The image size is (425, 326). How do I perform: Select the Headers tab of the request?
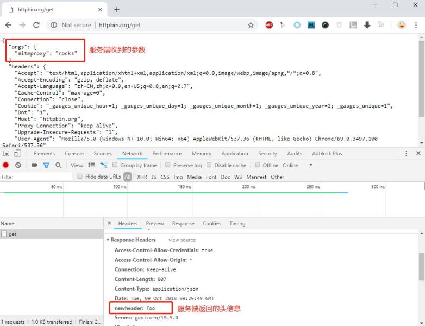point(128,223)
